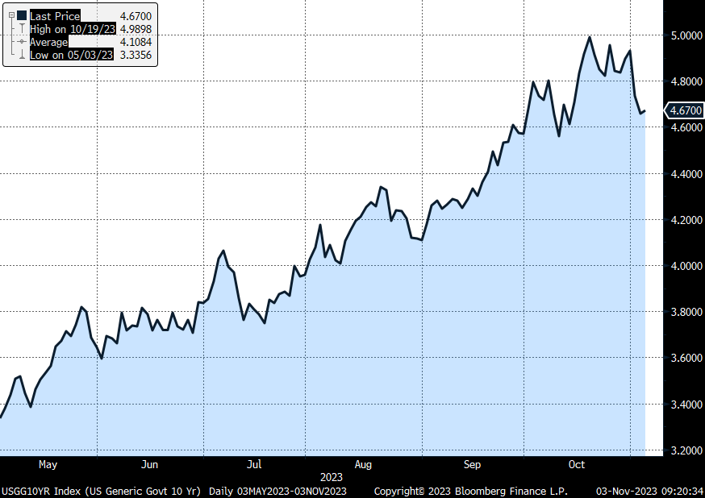Select the Last Price legend label
The width and height of the screenshot is (705, 498).
click(x=55, y=16)
